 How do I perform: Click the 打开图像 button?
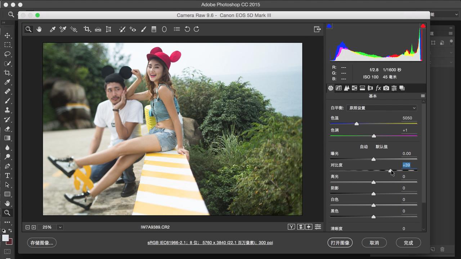pos(340,243)
